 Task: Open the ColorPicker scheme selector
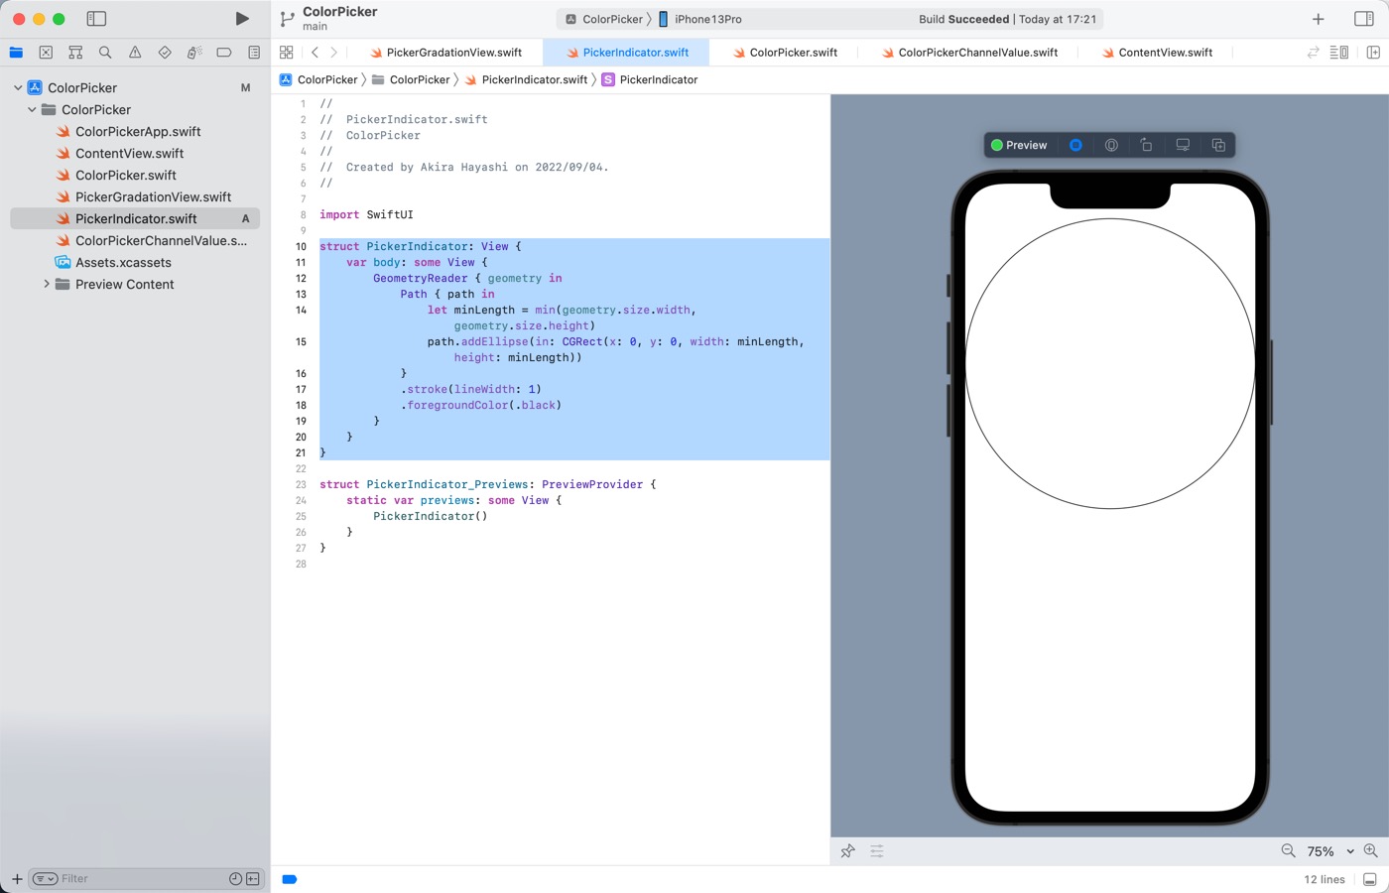(x=604, y=19)
